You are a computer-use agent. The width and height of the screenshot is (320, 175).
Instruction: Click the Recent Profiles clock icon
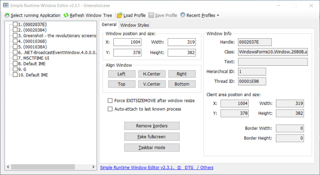click(183, 15)
